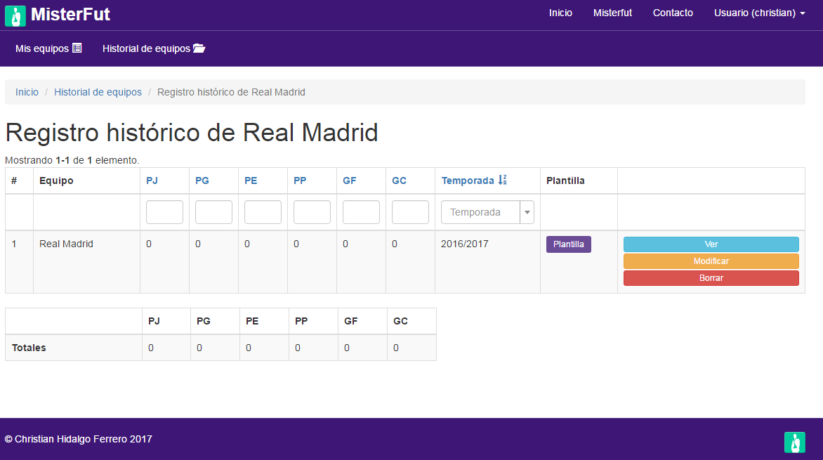The width and height of the screenshot is (823, 460).
Task: Click the MisterFut brand title
Action: (70, 14)
